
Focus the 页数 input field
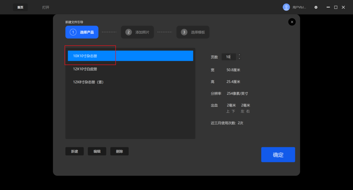point(229,57)
